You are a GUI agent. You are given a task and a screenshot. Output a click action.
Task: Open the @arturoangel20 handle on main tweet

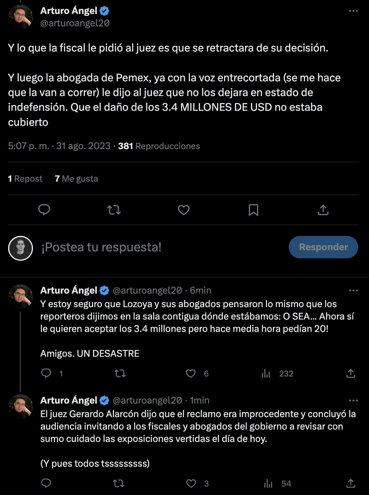pyautogui.click(x=75, y=23)
